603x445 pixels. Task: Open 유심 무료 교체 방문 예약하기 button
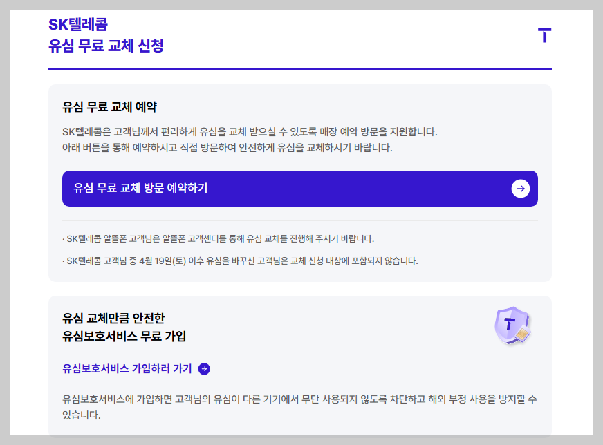point(300,189)
